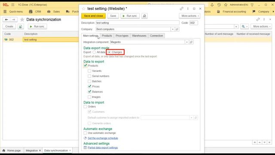Open CRM section icon

pyautogui.click(x=31, y=12)
